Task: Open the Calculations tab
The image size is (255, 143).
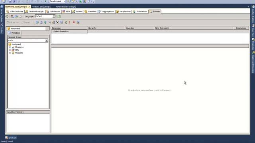Action: click(x=53, y=12)
